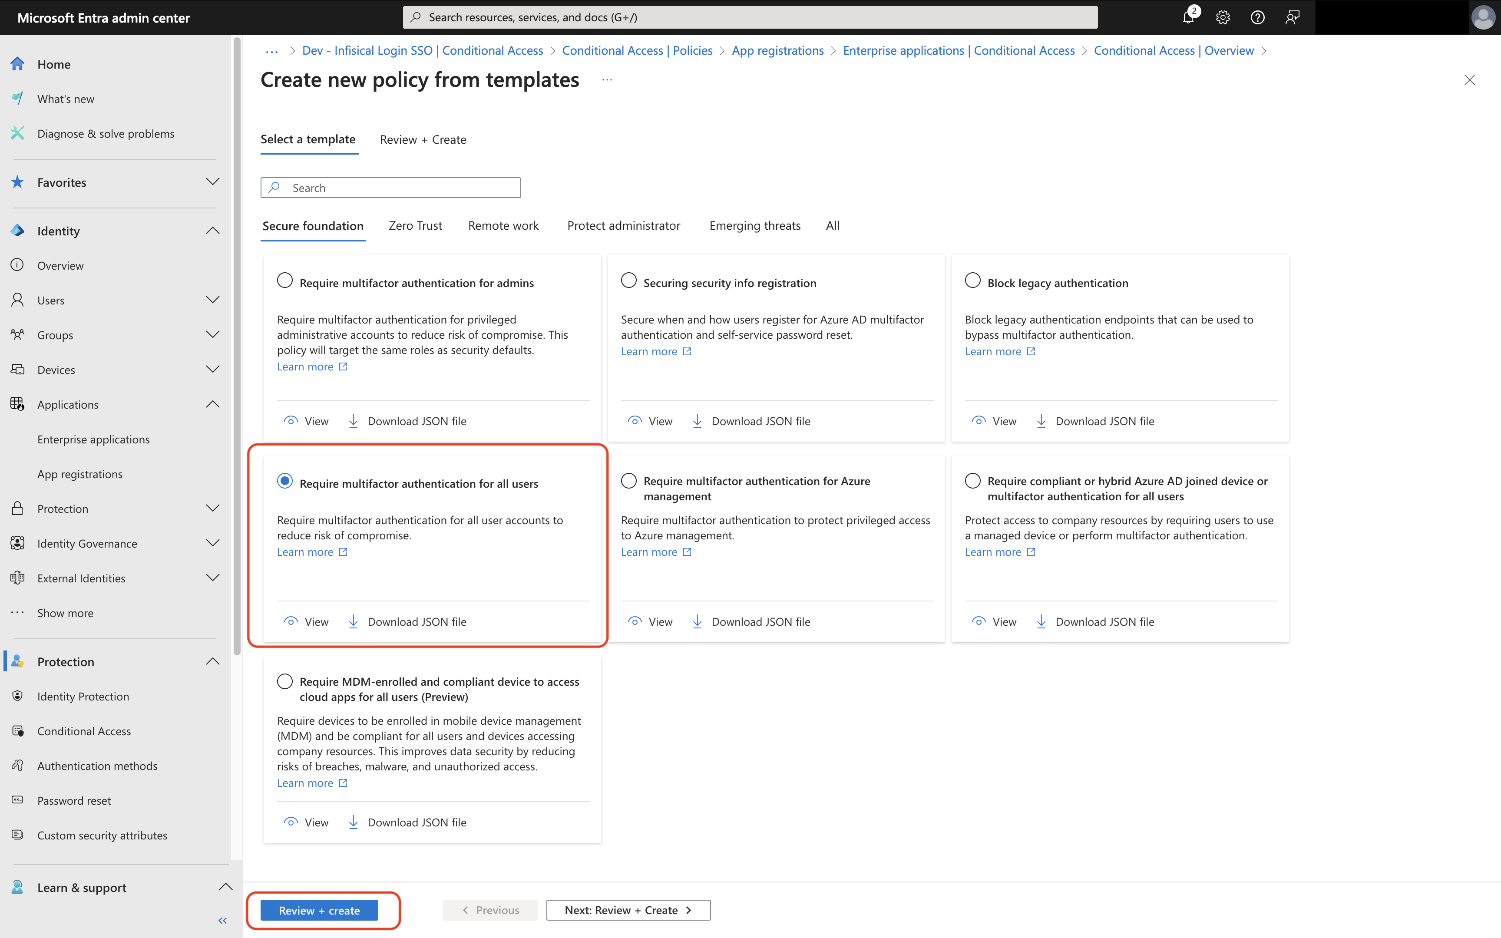Open the App registrations breadcrumb link

(778, 50)
